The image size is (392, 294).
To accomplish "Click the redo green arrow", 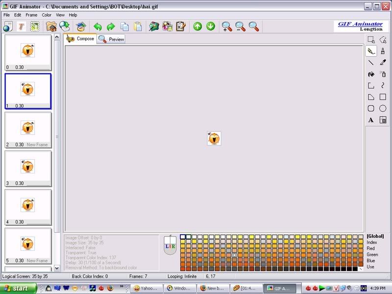I will click(x=111, y=26).
